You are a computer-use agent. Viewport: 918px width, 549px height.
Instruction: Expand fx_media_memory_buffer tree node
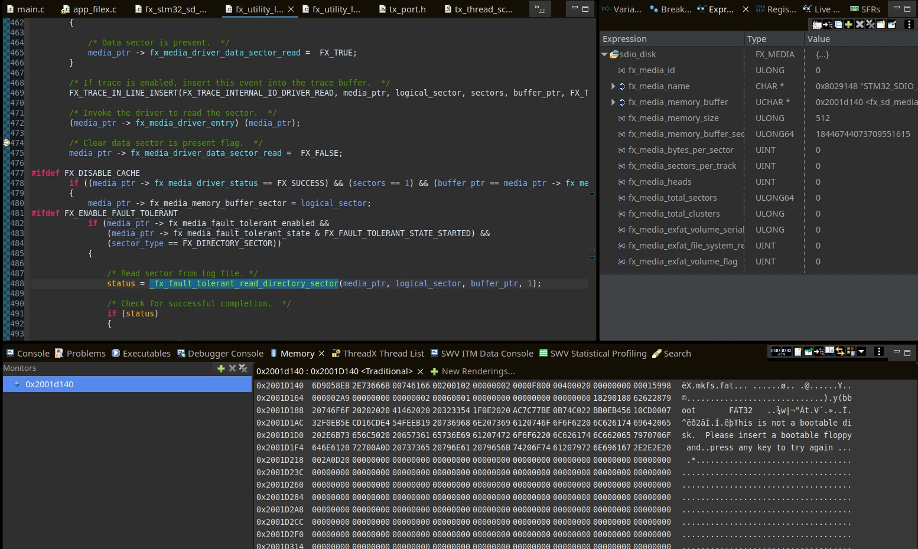[x=613, y=102]
